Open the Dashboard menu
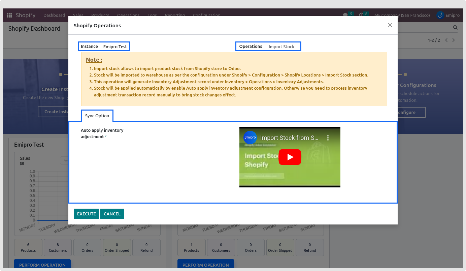 coord(54,15)
